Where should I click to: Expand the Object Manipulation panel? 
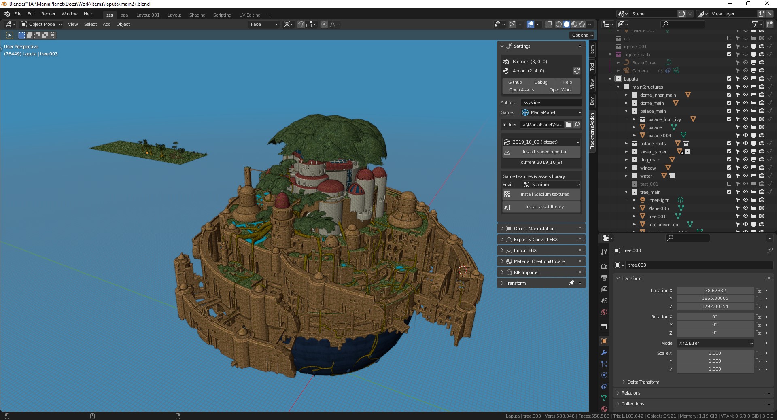541,229
